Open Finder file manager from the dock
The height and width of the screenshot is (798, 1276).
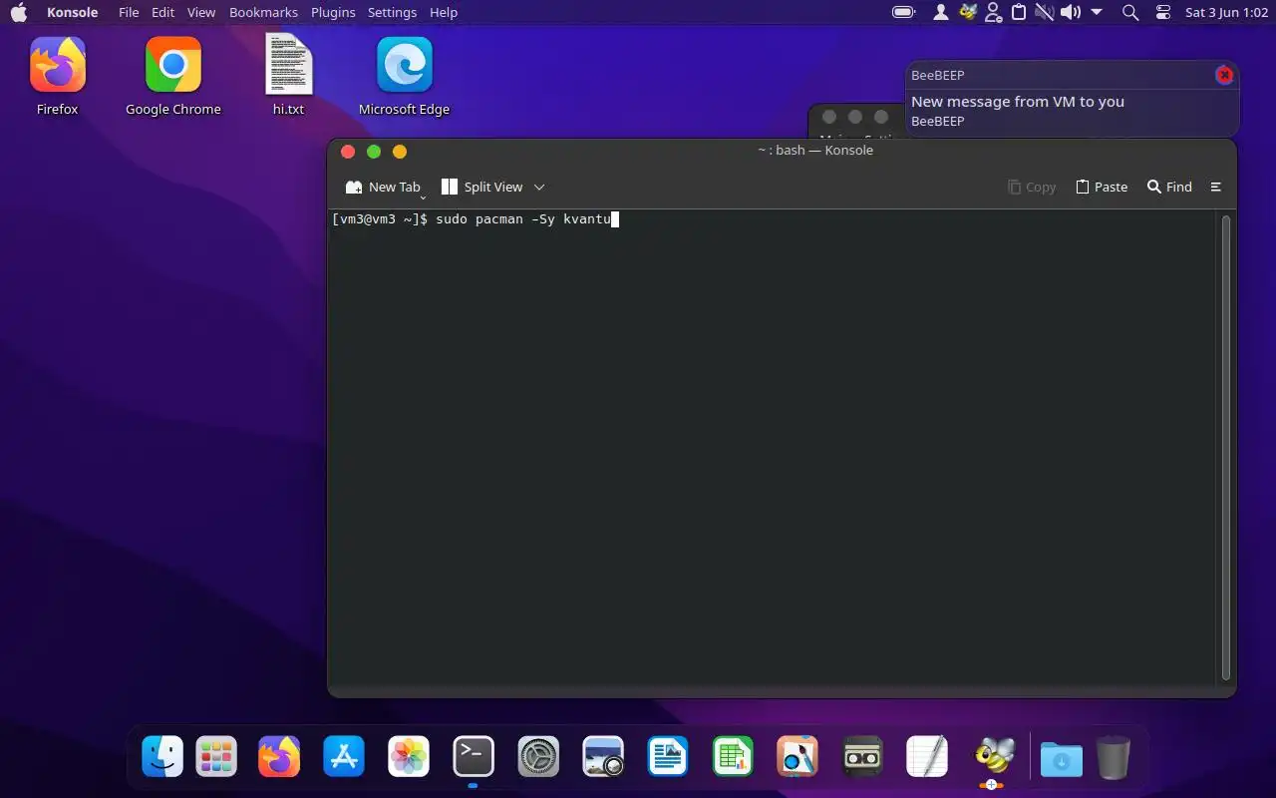(x=162, y=757)
